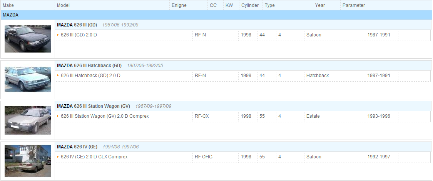Click Saloon type in the 626 III (GD) row

click(314, 35)
